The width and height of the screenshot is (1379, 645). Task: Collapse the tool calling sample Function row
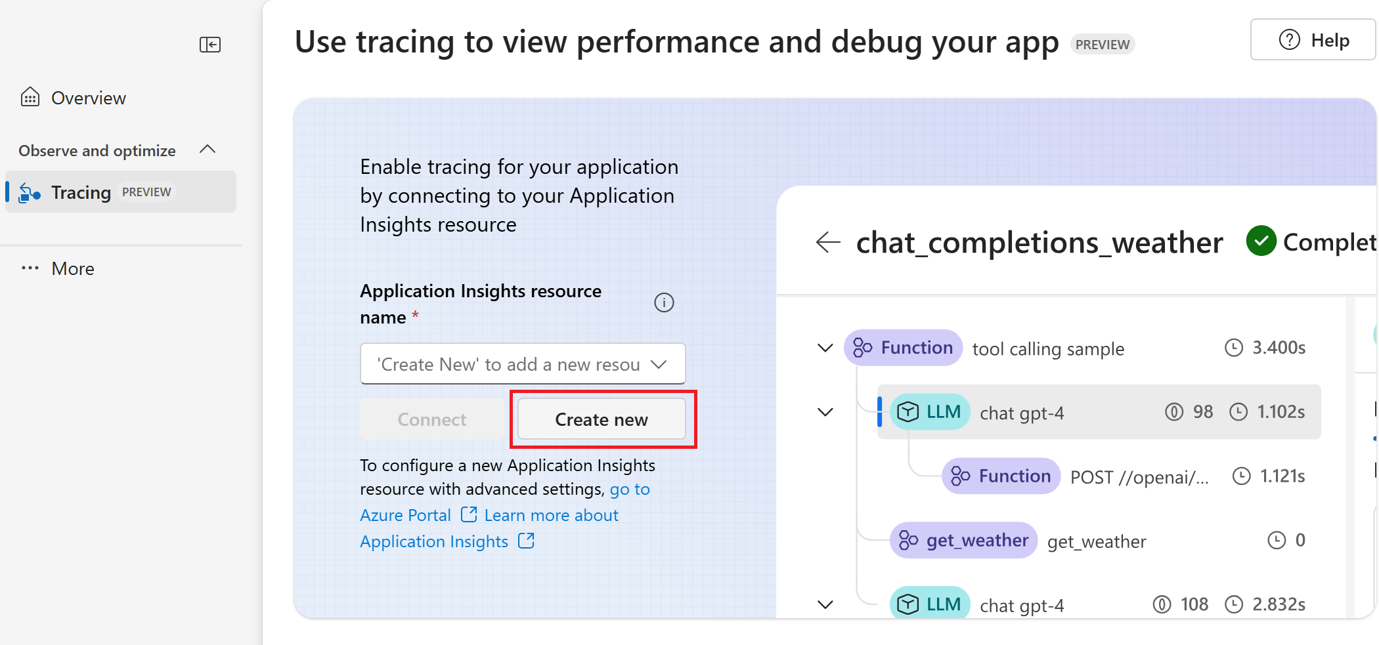825,348
